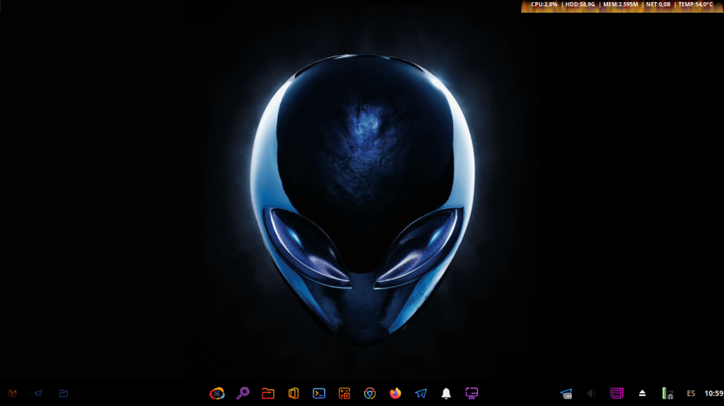Open Telegram's system tray icon
Viewport: 724px width, 406px height.
[566, 393]
